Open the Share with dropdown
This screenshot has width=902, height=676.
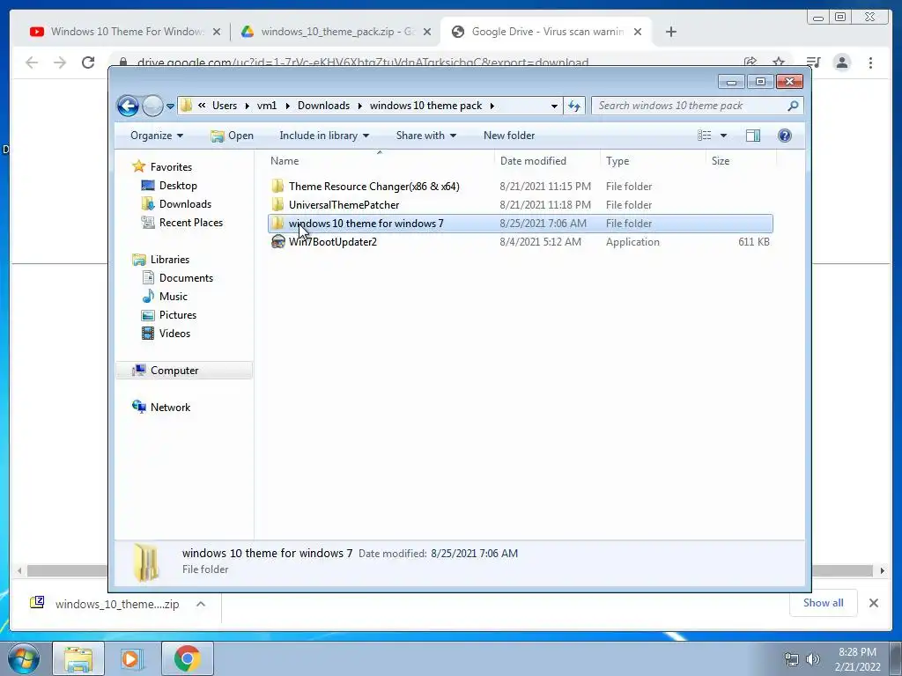425,136
